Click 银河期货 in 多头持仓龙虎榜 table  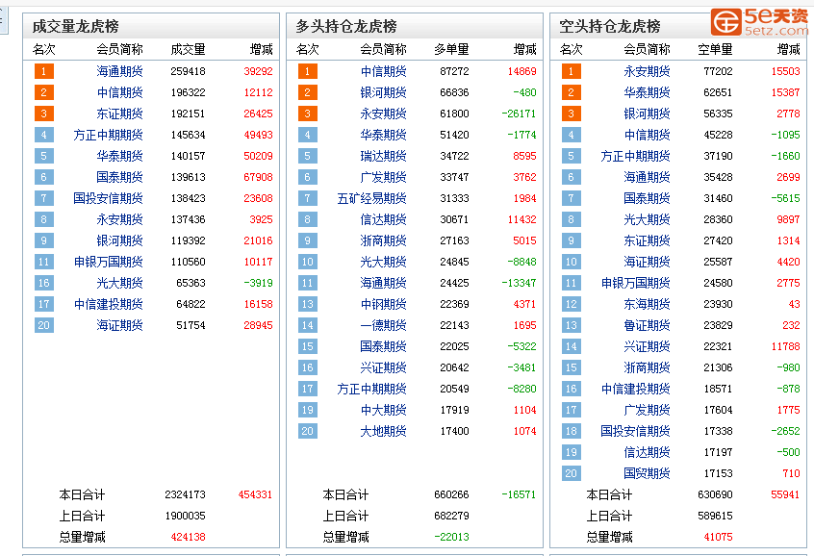[x=383, y=92]
